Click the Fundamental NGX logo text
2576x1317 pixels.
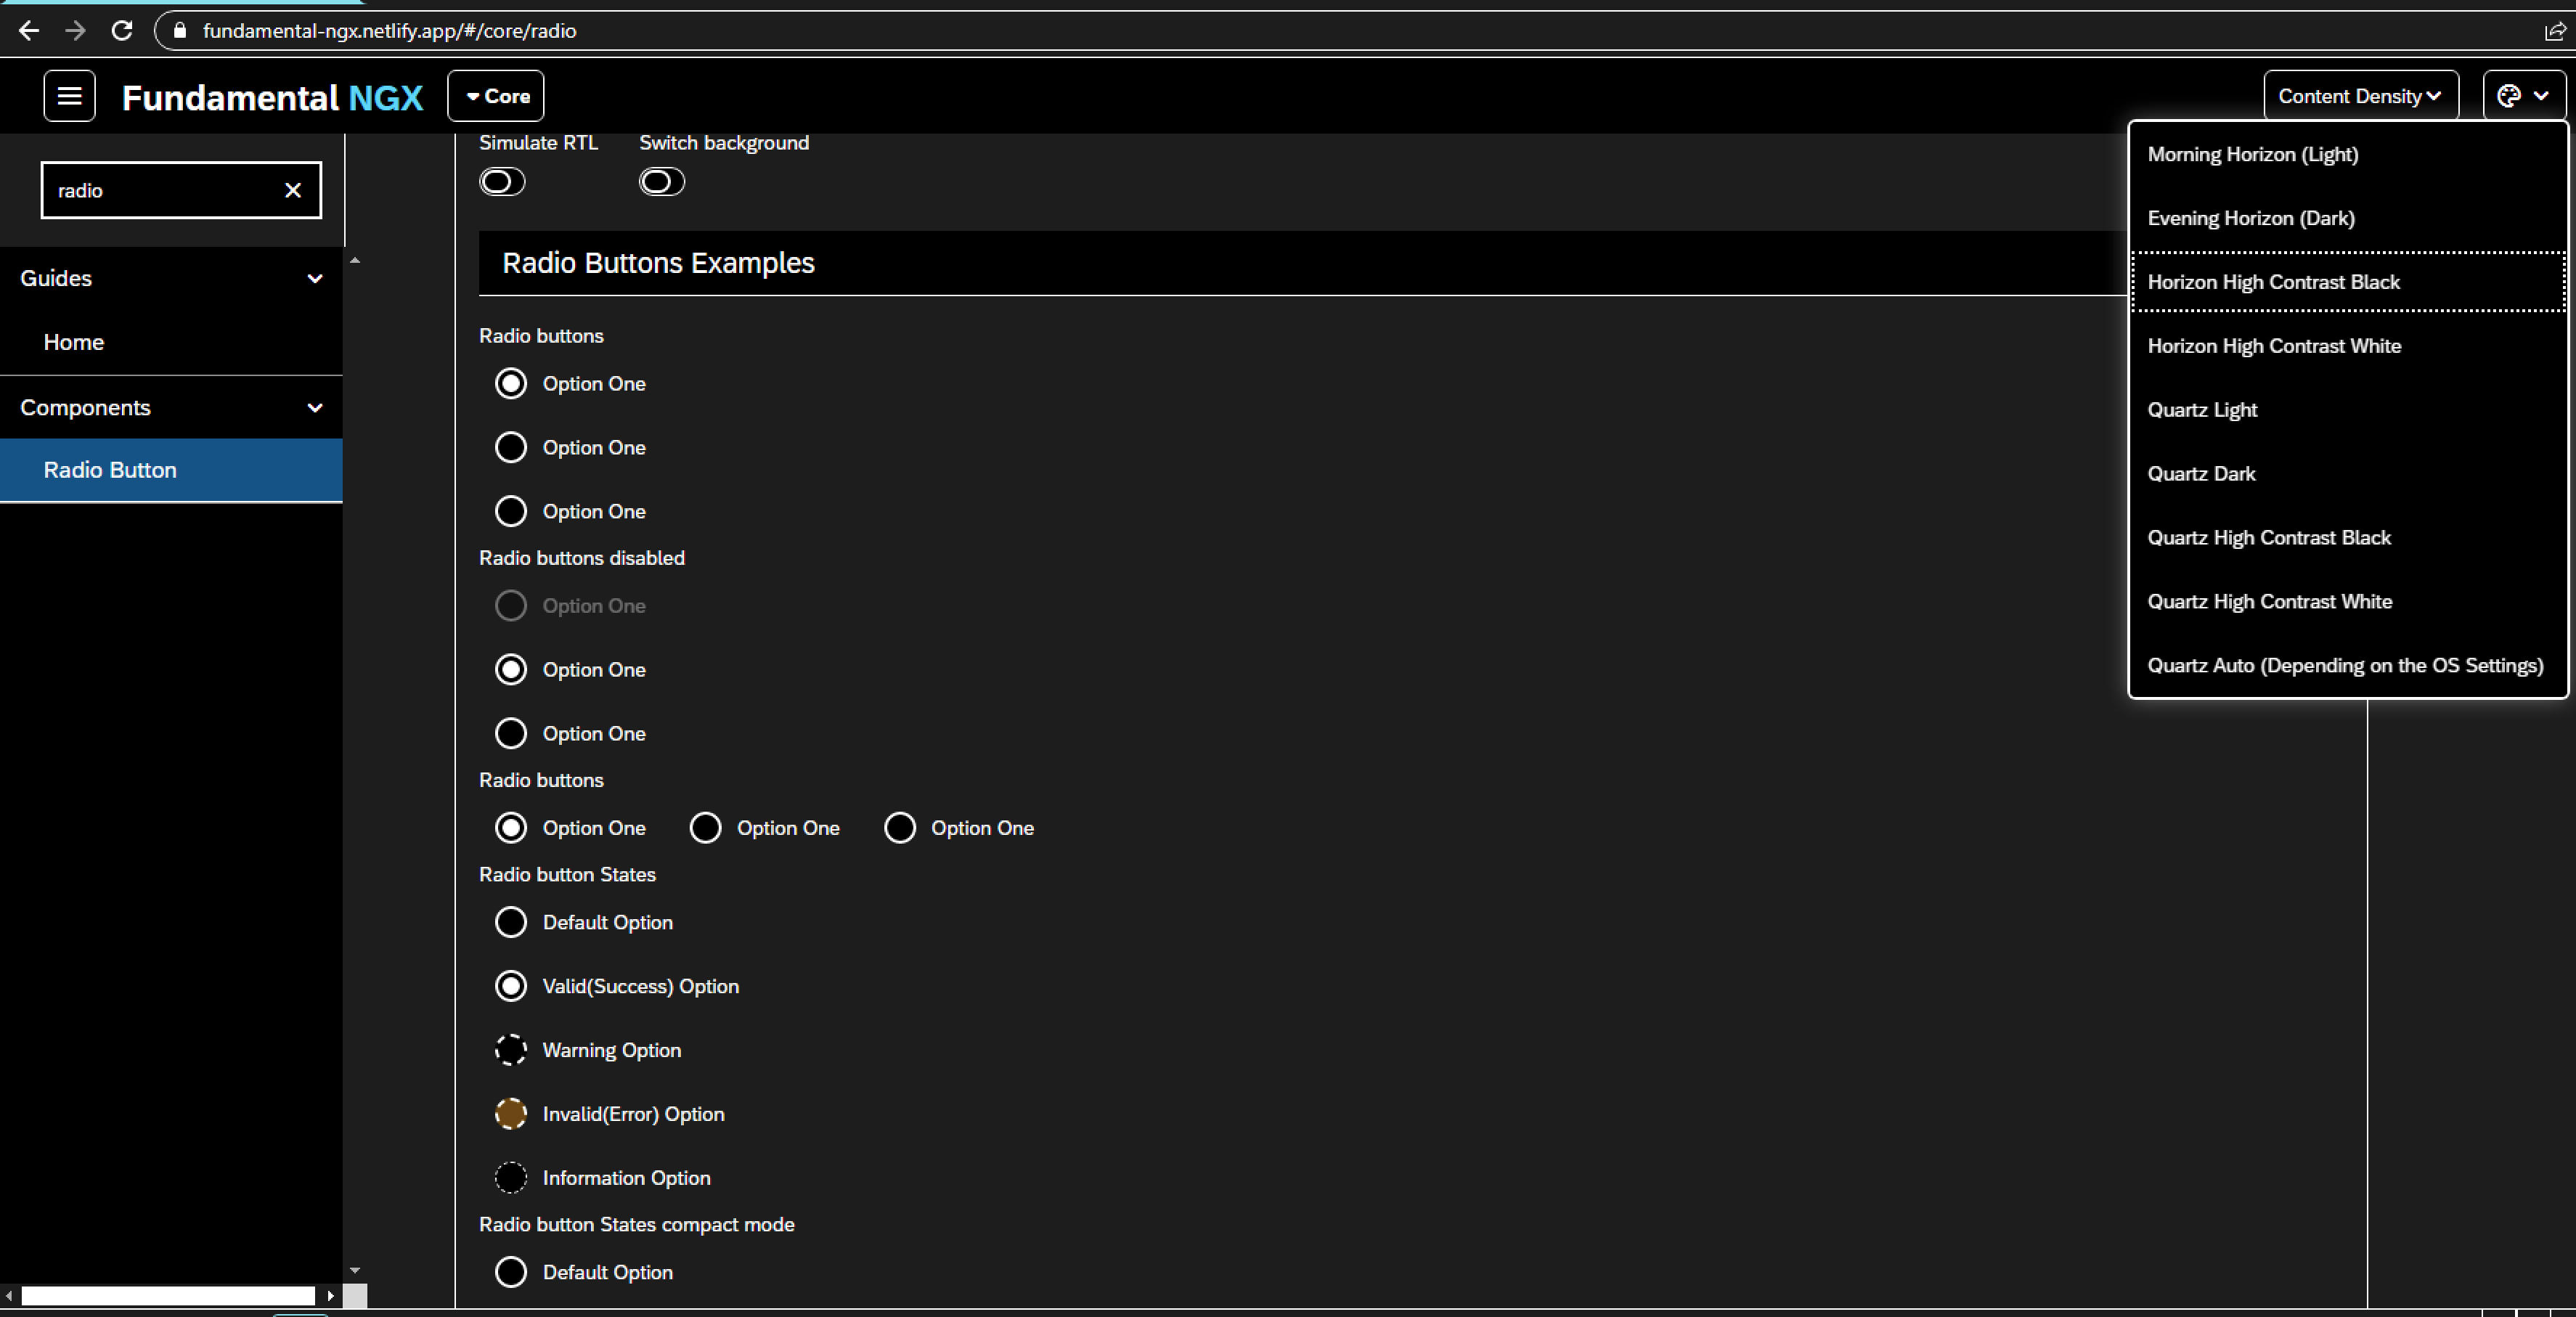tap(271, 97)
